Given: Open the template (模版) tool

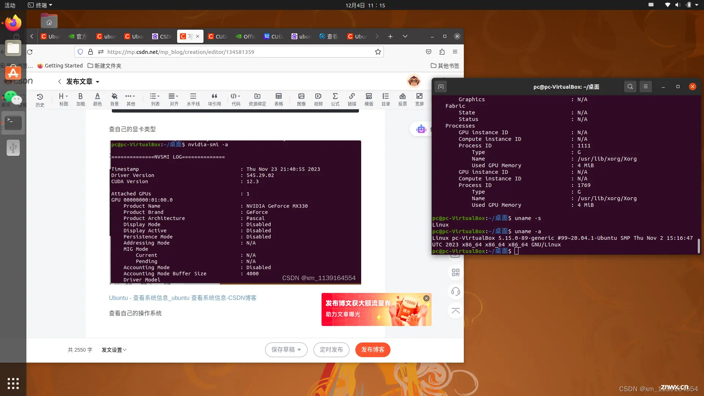Looking at the screenshot, I should pos(369,100).
